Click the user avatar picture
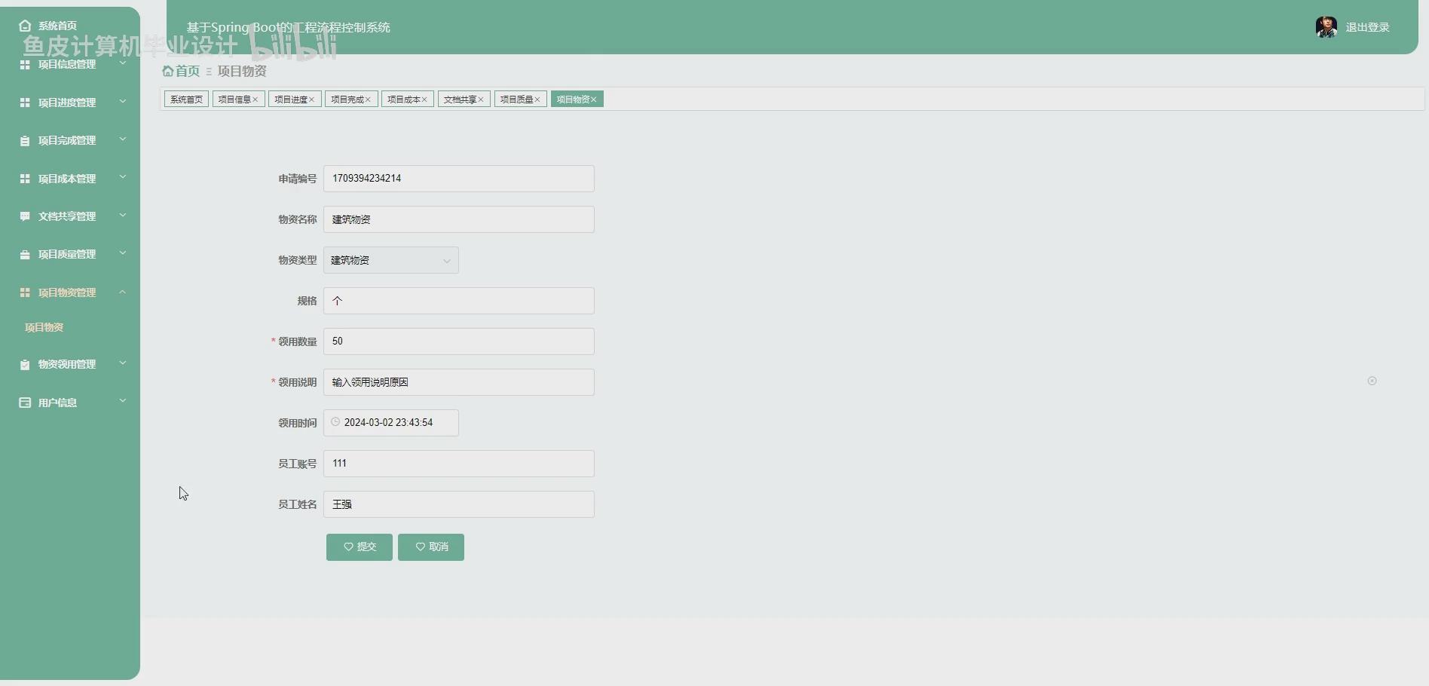The width and height of the screenshot is (1429, 686). 1326,27
